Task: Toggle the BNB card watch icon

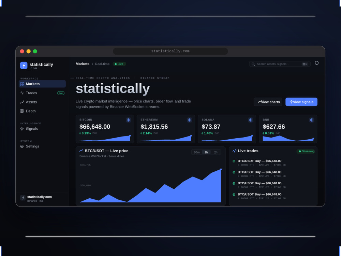Action: point(312,120)
